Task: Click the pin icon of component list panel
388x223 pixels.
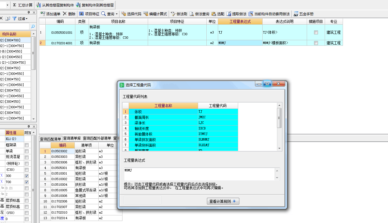Action: tap(29, 12)
